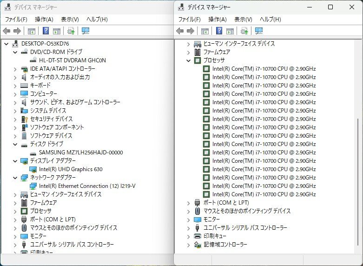Open ヘルプ(H) menu in right window
This screenshot has width=363, height=266.
[x=270, y=20]
